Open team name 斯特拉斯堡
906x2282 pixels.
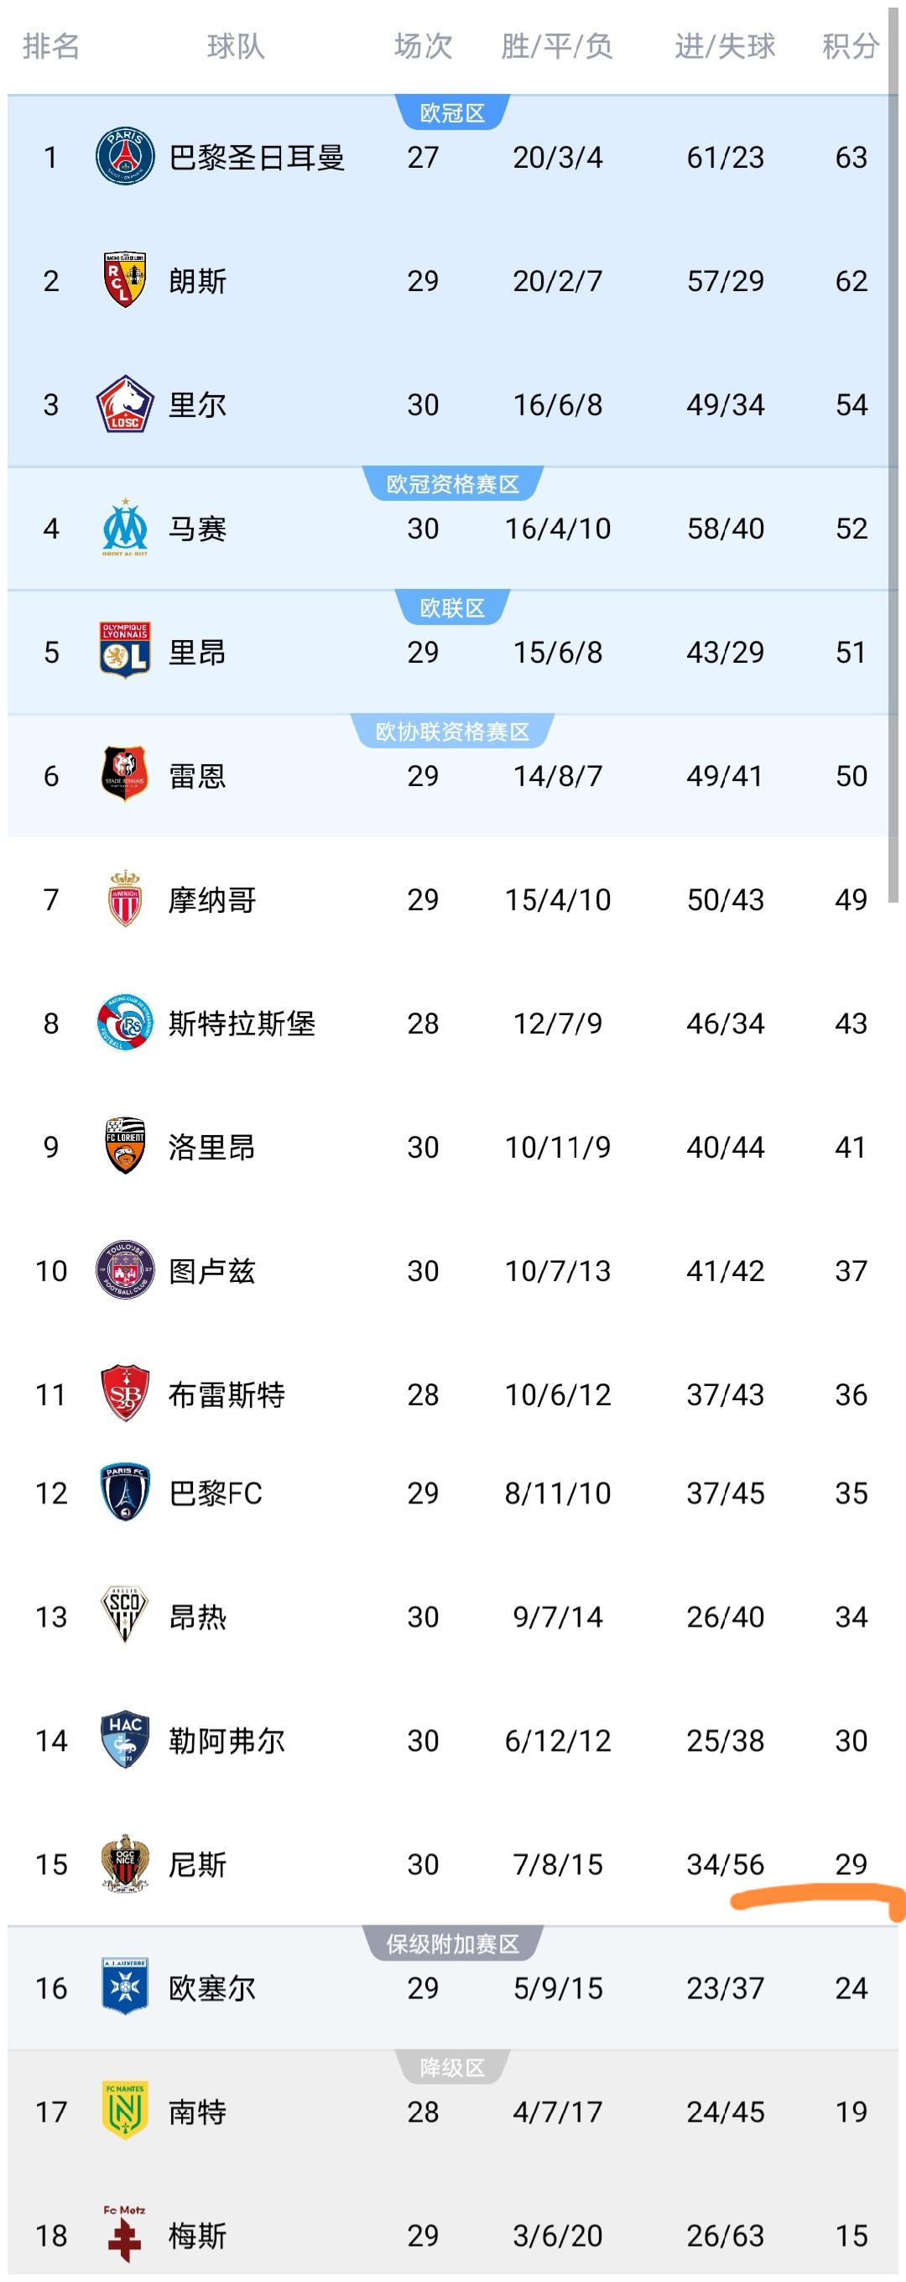pyautogui.click(x=242, y=1024)
